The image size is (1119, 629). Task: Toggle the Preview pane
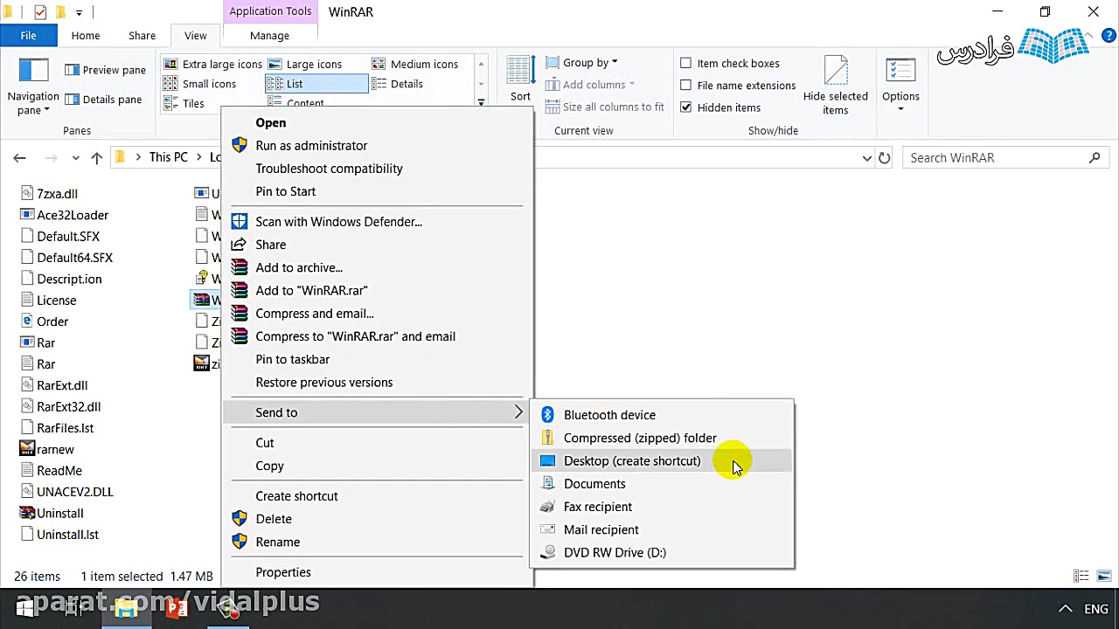[x=105, y=70]
